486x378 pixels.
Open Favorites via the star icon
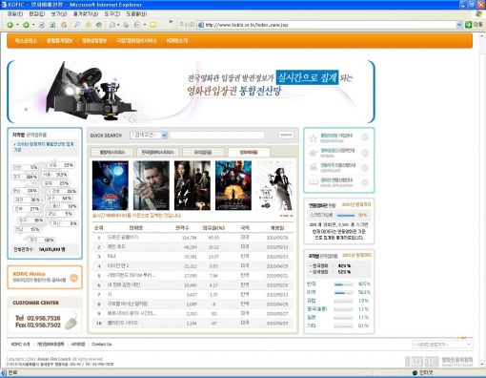89,25
